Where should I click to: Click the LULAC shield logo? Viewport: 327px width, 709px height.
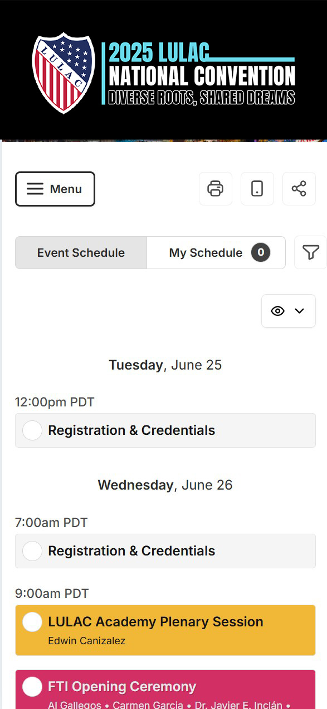[64, 73]
